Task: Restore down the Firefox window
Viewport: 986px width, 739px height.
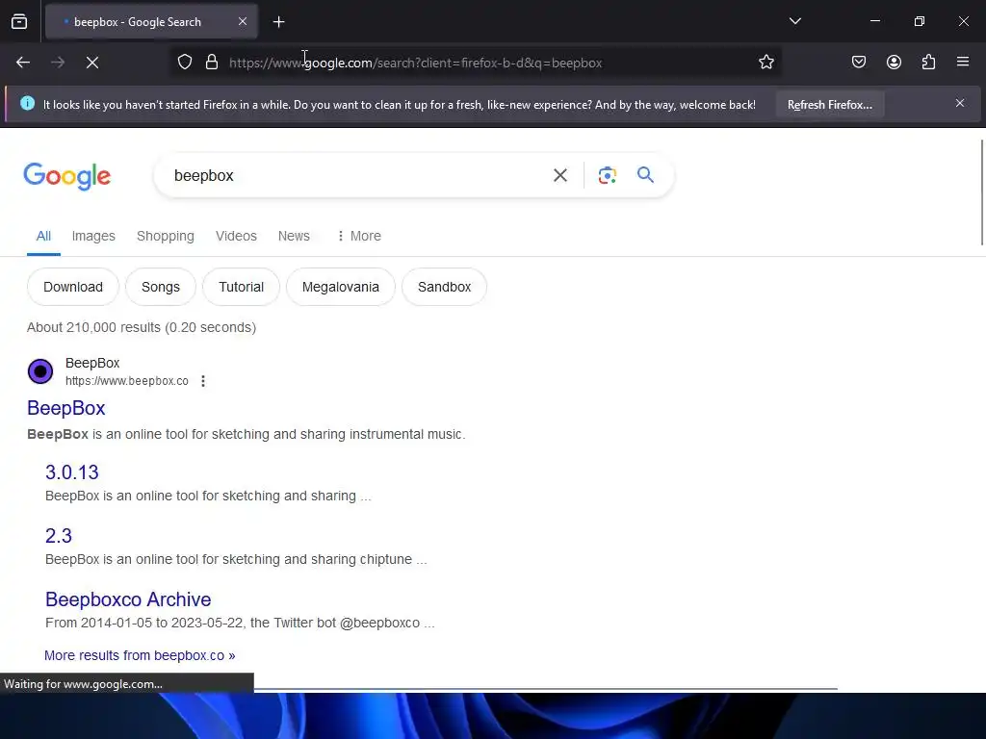Action: coord(919,21)
